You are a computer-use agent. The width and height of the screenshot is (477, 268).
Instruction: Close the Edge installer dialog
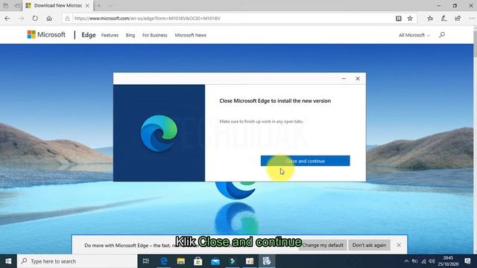click(x=358, y=79)
